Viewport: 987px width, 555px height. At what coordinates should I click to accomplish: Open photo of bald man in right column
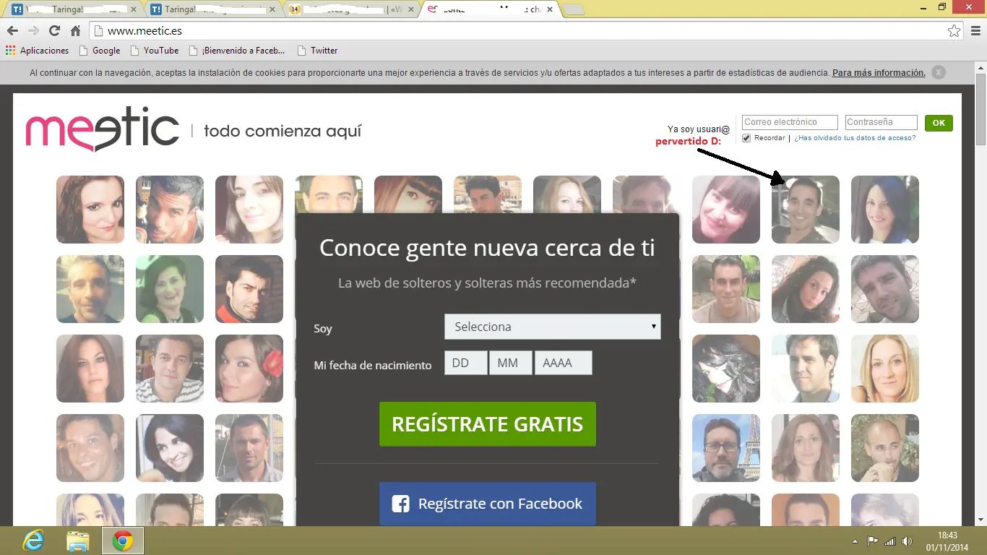pyautogui.click(x=885, y=448)
